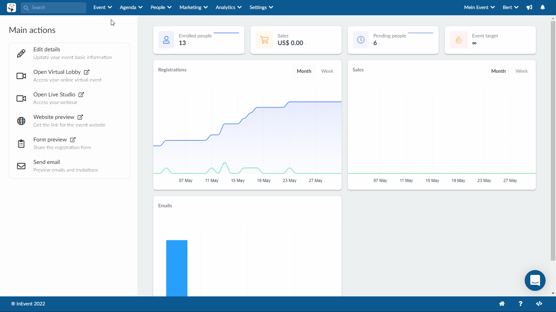Screen dimensions: 556x312
Task: Expand the Agenda menu
Action: (131, 7)
